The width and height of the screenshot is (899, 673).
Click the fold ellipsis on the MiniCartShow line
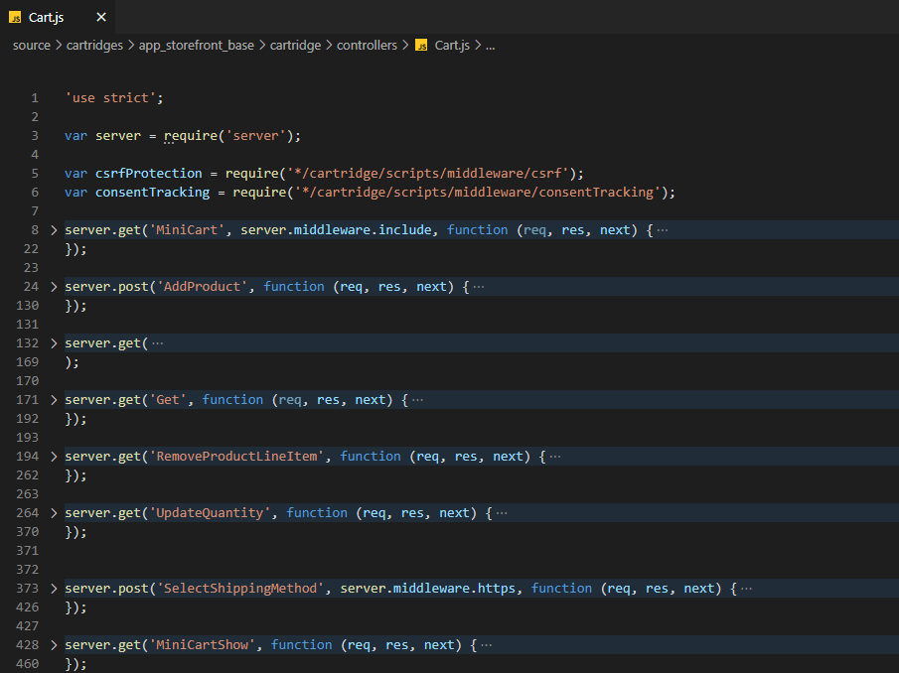tap(486, 645)
